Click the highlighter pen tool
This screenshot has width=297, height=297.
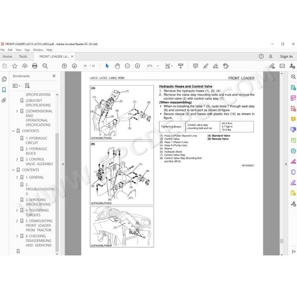(206, 66)
